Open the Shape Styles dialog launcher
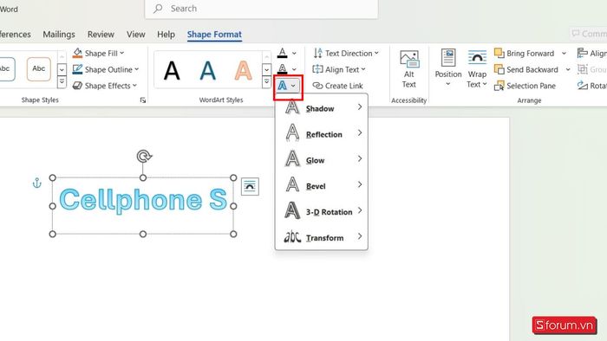The height and width of the screenshot is (341, 607). (x=143, y=100)
